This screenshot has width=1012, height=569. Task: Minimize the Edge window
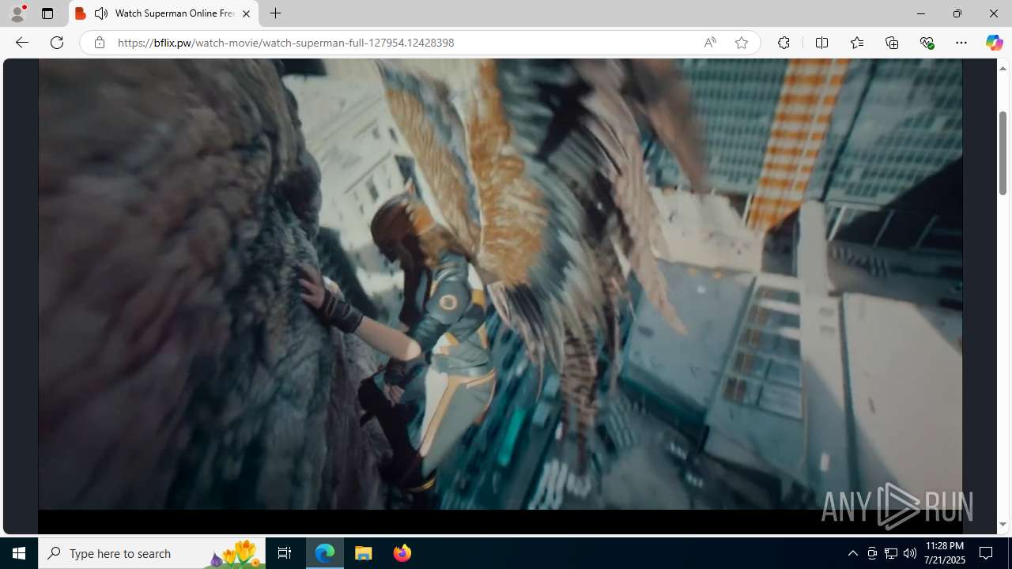pos(921,13)
